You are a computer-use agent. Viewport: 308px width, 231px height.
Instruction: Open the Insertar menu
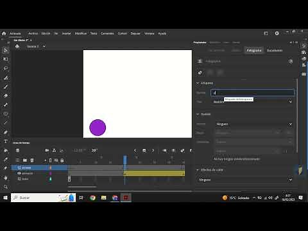(x=66, y=33)
